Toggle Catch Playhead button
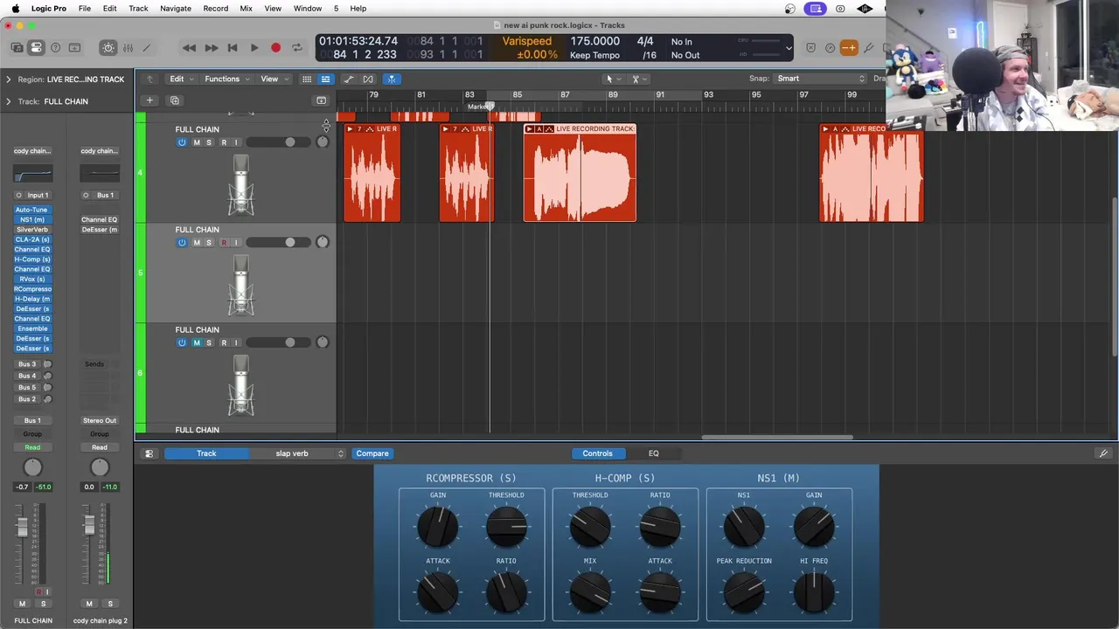Image resolution: width=1119 pixels, height=629 pixels. 392,79
